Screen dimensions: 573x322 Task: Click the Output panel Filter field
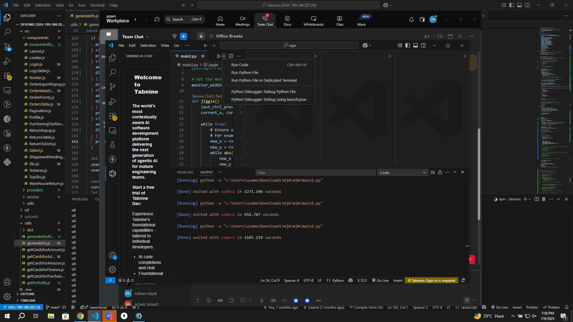pyautogui.click(x=315, y=173)
